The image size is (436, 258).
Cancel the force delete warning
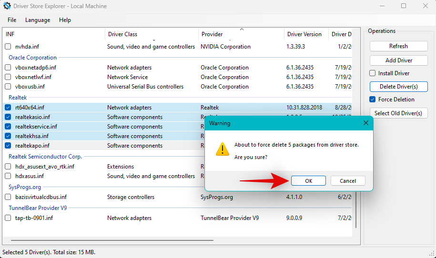tap(347, 181)
